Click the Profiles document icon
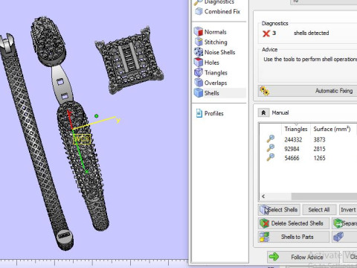 (x=199, y=113)
